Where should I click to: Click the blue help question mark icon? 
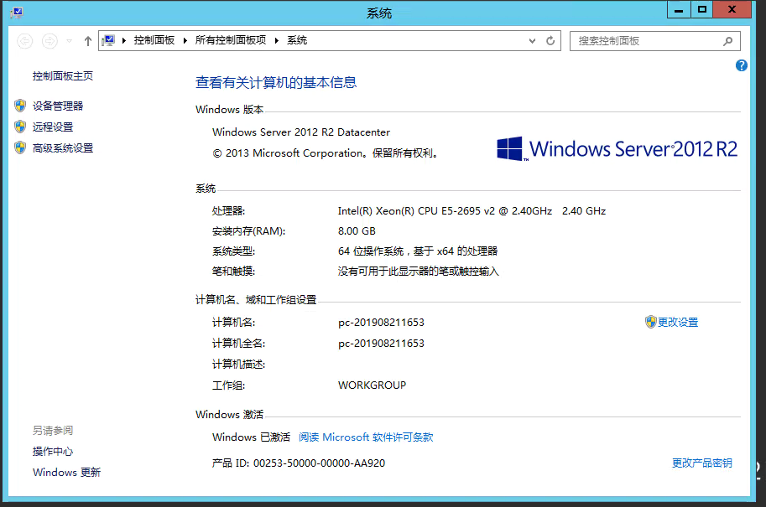[741, 65]
